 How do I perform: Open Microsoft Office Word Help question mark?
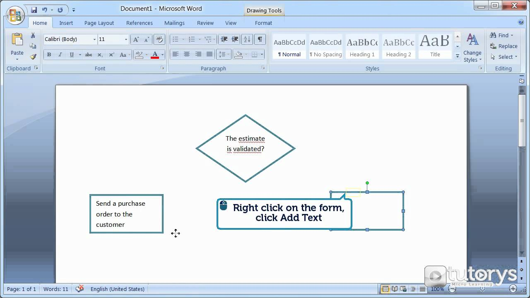pyautogui.click(x=521, y=22)
